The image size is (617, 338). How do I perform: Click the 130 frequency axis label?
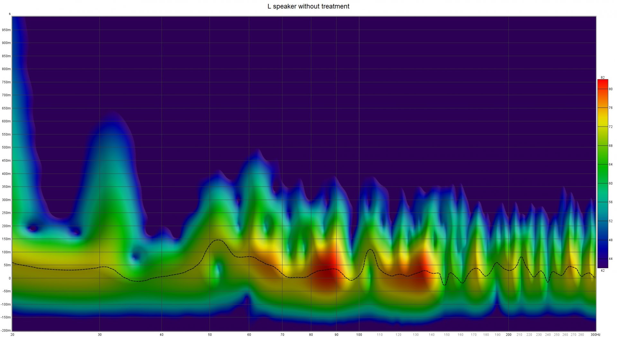[416, 335]
